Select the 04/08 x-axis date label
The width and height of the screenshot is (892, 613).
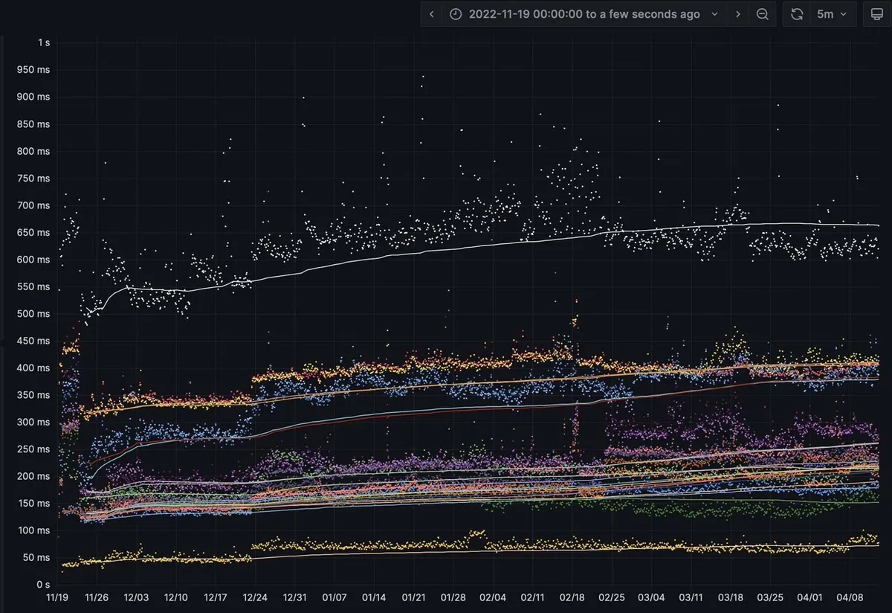(x=849, y=597)
